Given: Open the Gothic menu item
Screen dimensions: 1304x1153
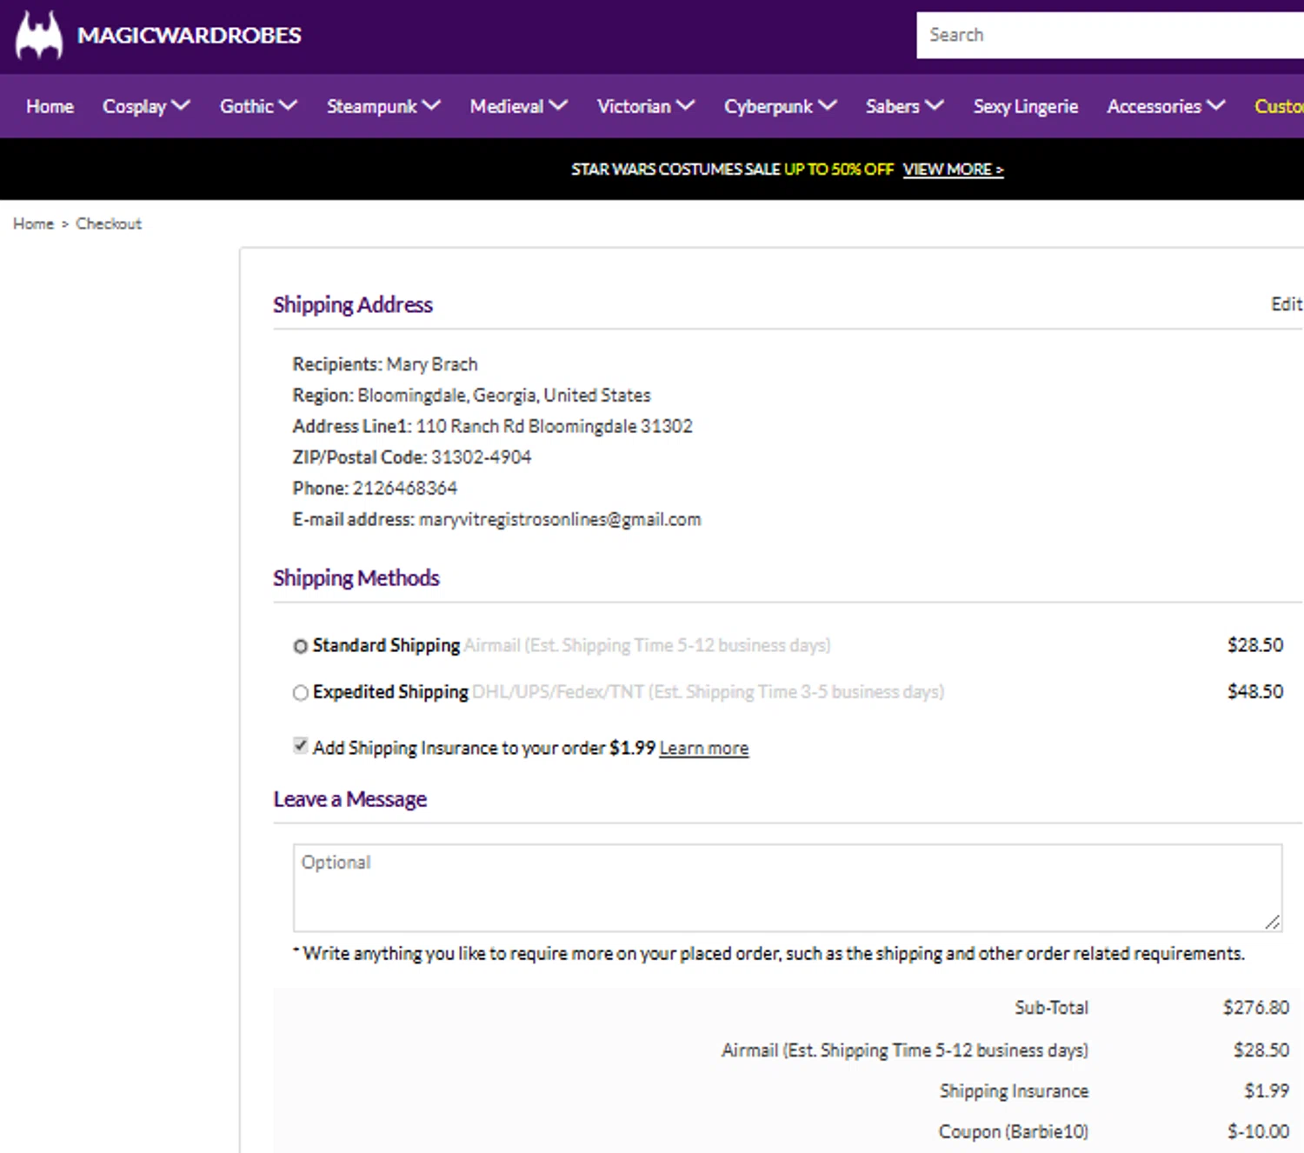Looking at the screenshot, I should click(247, 106).
